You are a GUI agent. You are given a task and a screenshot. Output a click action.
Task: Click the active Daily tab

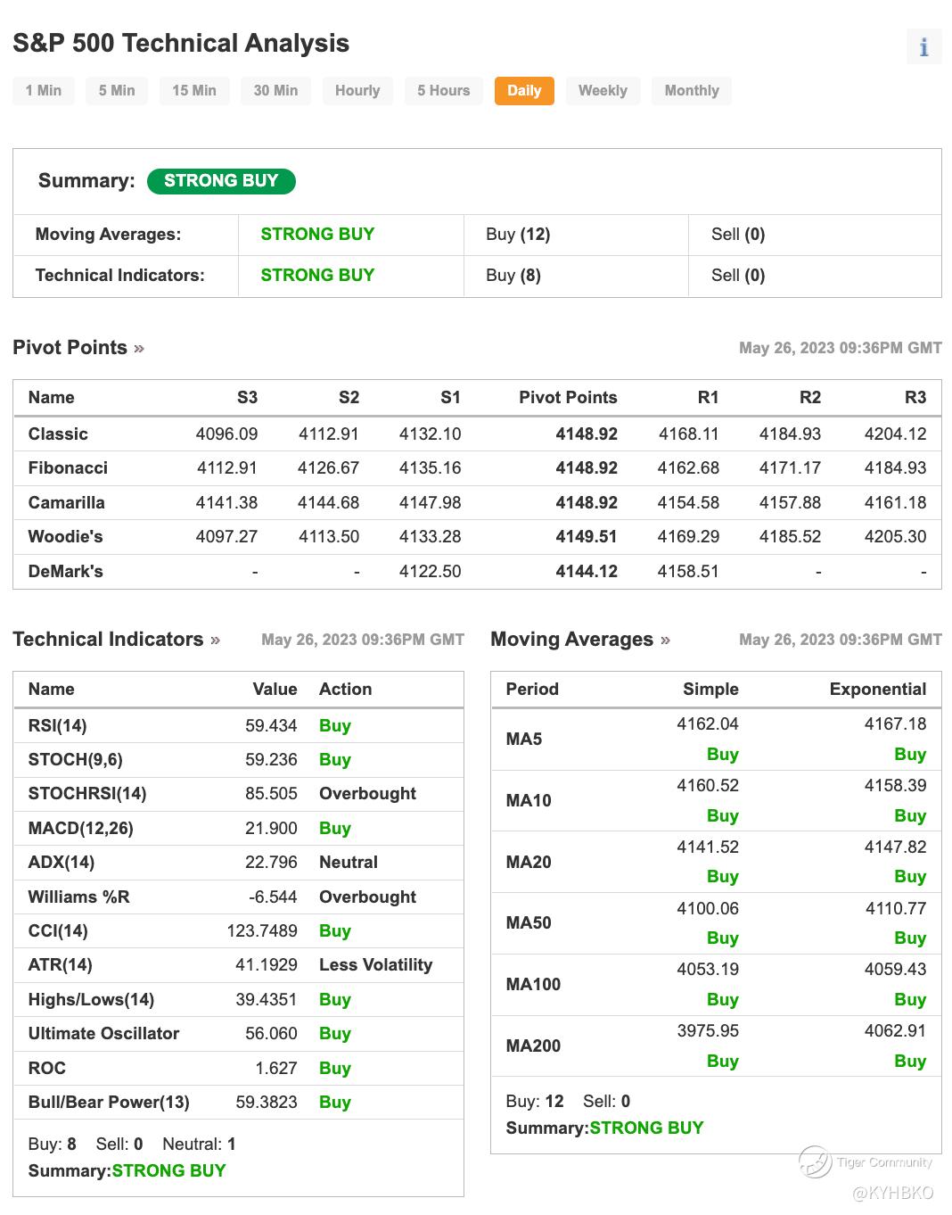coord(524,90)
